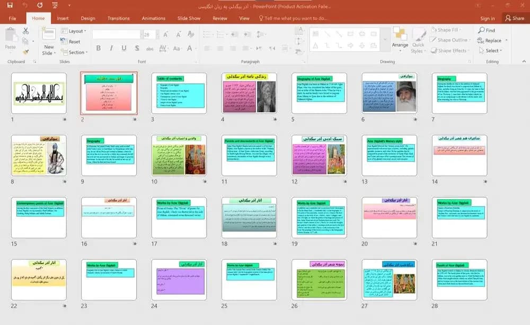The height and width of the screenshot is (325, 530).
Task: Expand the Layout dropdown
Action: tap(74, 31)
